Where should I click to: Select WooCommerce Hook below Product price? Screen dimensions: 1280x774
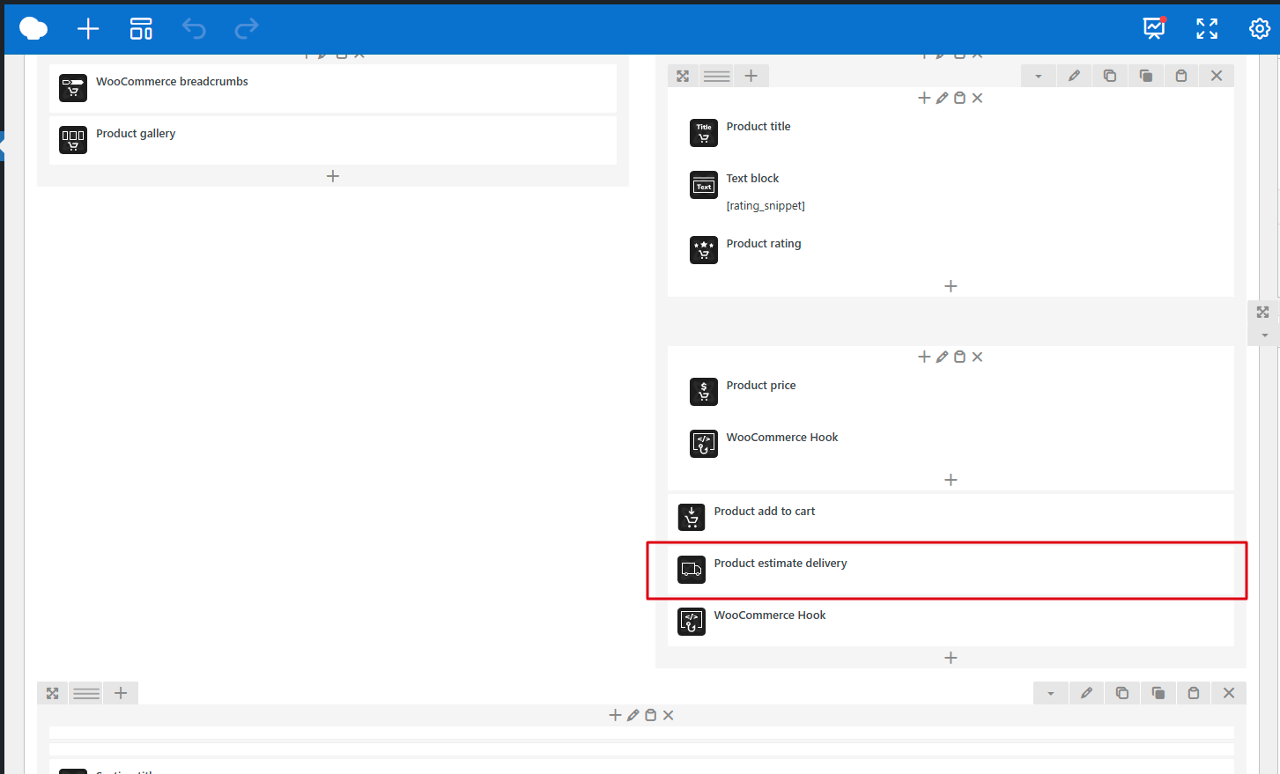click(x=951, y=444)
